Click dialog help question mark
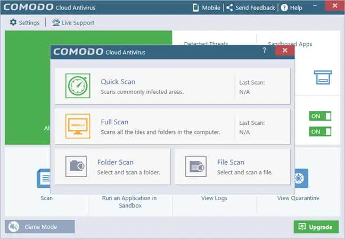 click(x=265, y=51)
